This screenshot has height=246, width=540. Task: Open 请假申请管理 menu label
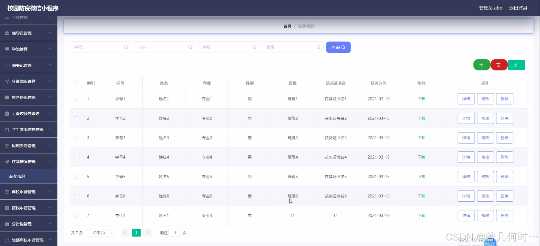24,208
